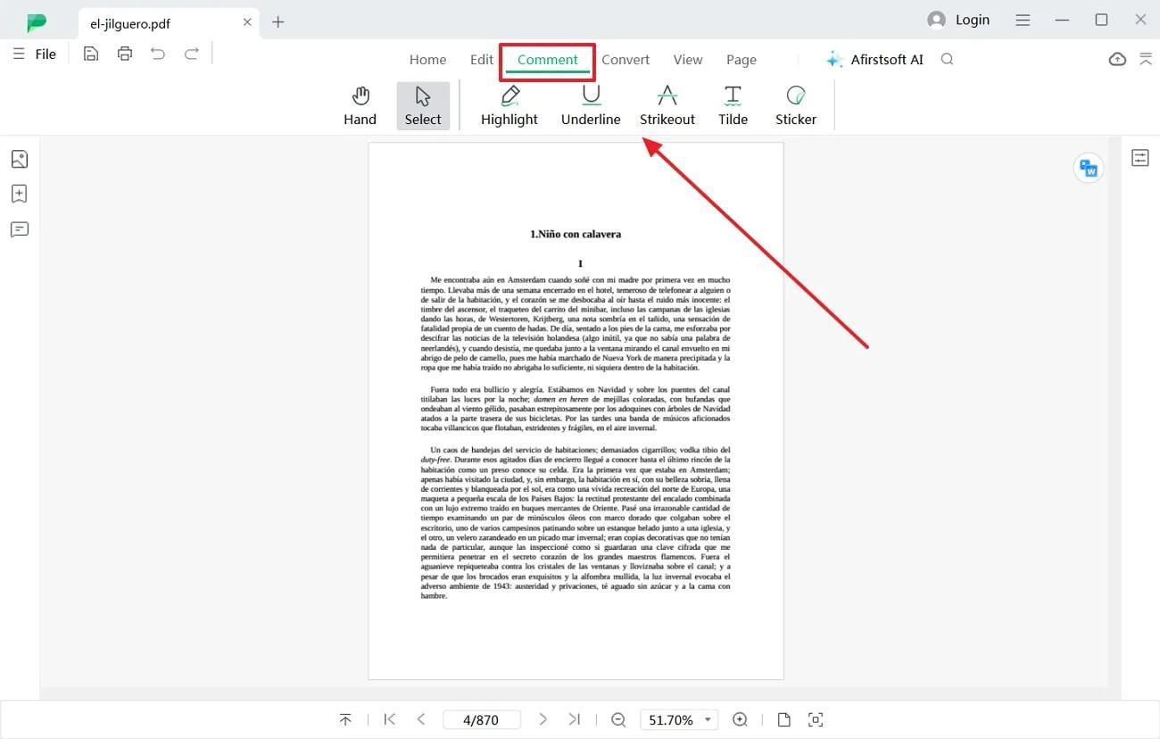Go to the next page
The height and width of the screenshot is (739, 1160).
click(543, 719)
